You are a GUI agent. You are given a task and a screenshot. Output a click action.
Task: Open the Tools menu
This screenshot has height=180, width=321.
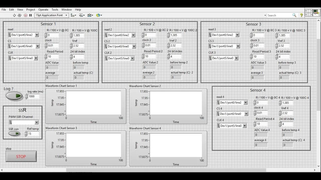tap(55, 9)
